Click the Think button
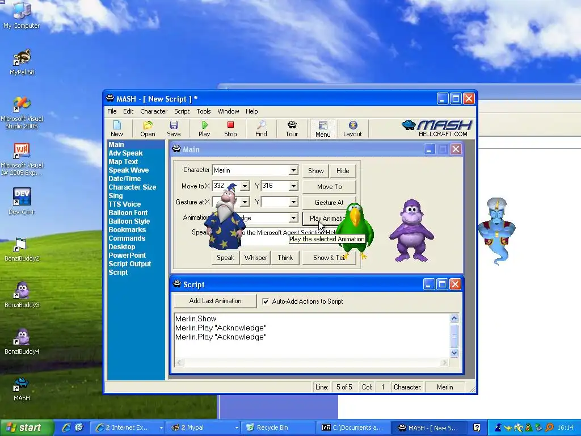This screenshot has height=436, width=581. [285, 258]
